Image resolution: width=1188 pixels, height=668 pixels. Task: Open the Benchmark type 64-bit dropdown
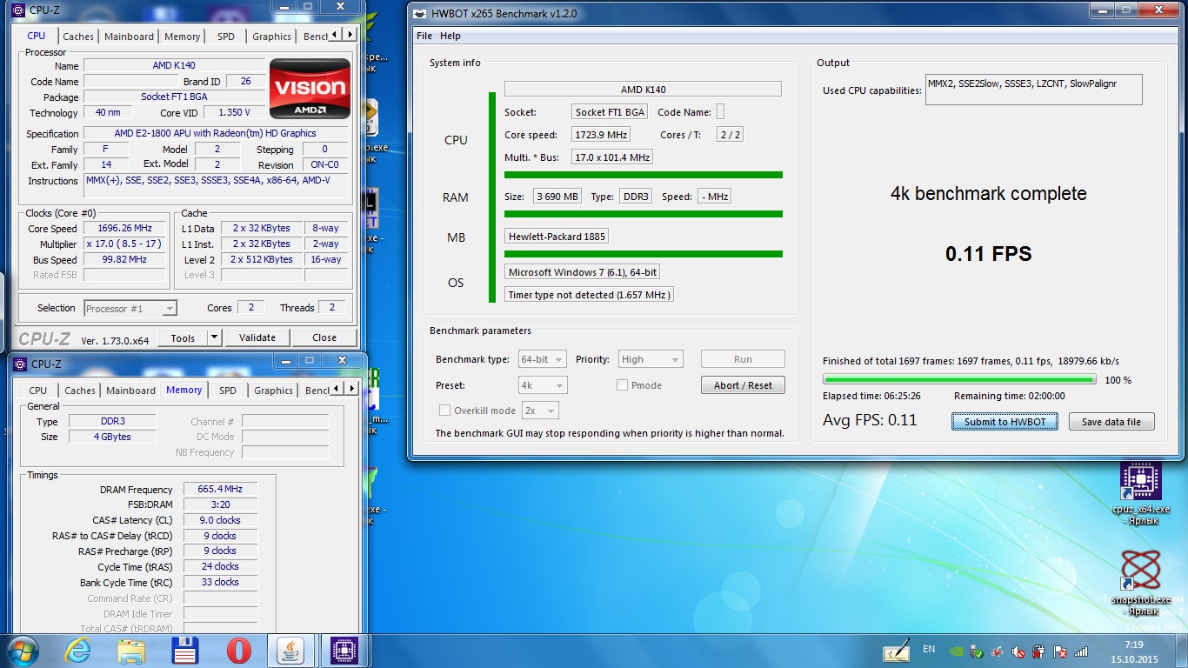(543, 359)
